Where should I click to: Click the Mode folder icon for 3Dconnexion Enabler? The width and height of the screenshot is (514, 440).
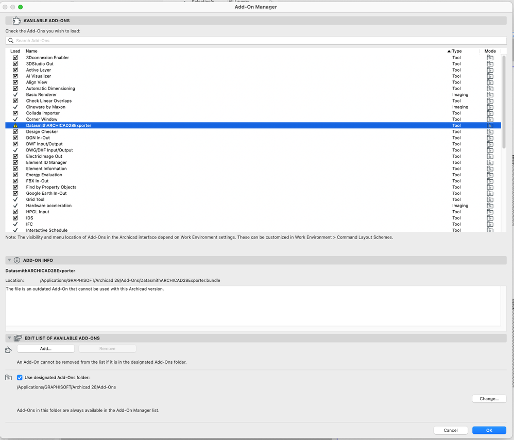tap(490, 57)
